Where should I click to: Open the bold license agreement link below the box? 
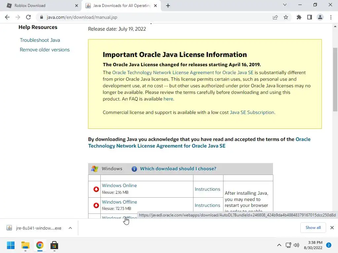pyautogui.click(x=199, y=143)
